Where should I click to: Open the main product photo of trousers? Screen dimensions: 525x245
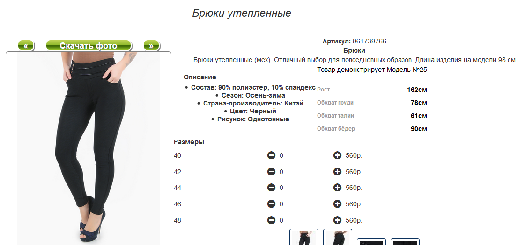click(89, 148)
